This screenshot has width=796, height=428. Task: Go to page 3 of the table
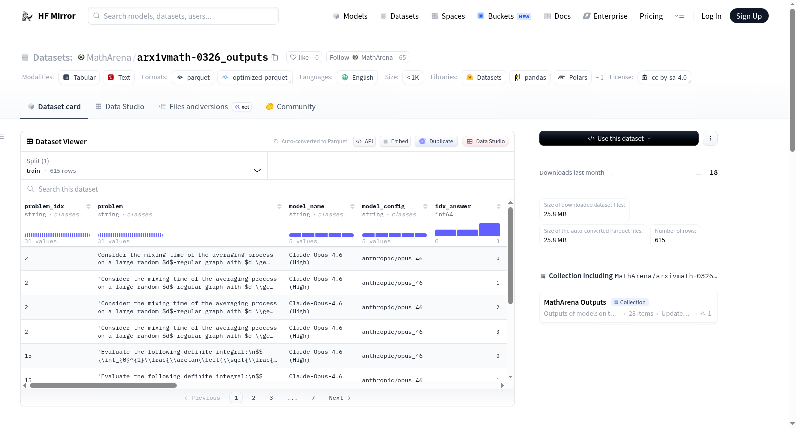[271, 398]
